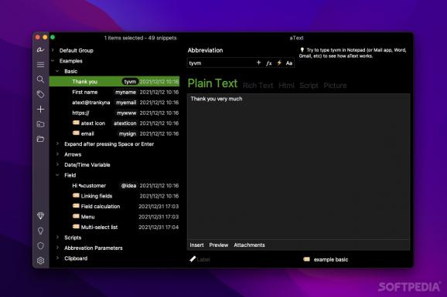This screenshot has width=447, height=297.
Task: Click the Insert button
Action: tap(196, 245)
